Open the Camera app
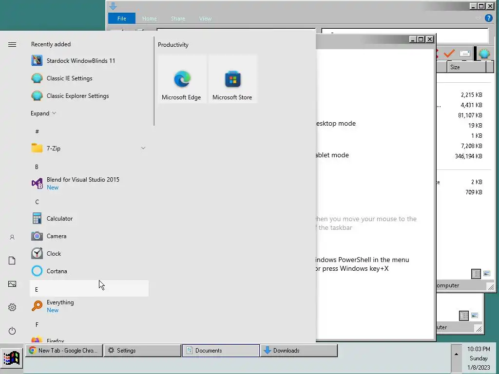 click(89, 236)
